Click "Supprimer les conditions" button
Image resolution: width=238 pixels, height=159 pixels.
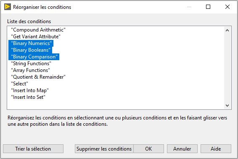coord(104,148)
